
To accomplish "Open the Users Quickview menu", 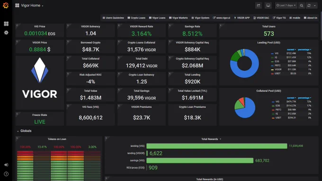I will tap(113, 18).
